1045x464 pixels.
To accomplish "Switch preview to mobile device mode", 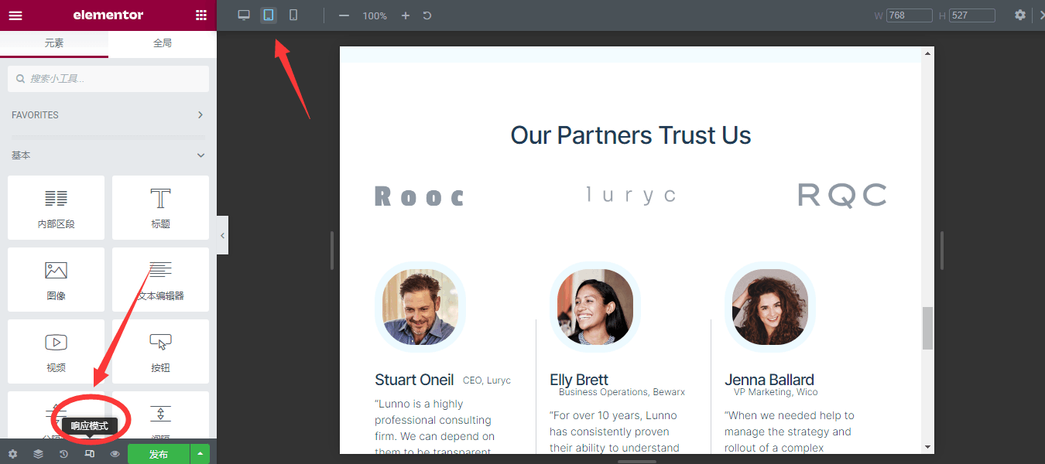I will (x=293, y=15).
